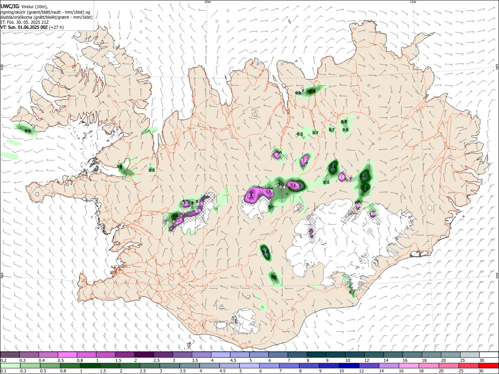Image resolution: width=499 pixels, height=374 pixels.
Task: Click the '2.6' precipitation value on the map
Action: point(365,188)
